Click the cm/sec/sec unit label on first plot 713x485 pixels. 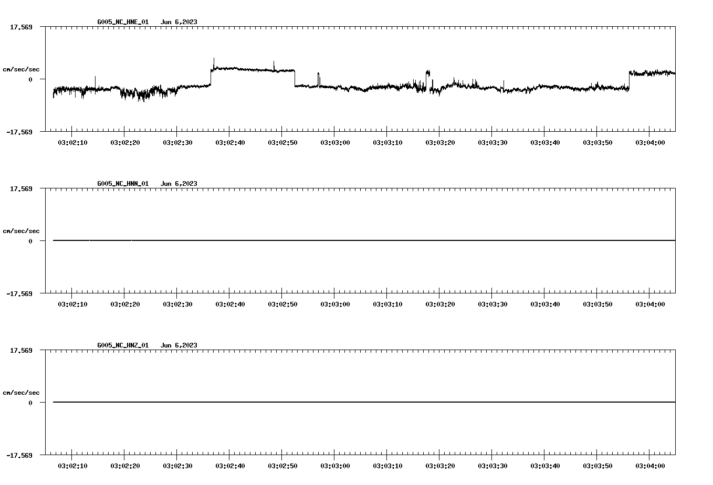[x=22, y=69]
